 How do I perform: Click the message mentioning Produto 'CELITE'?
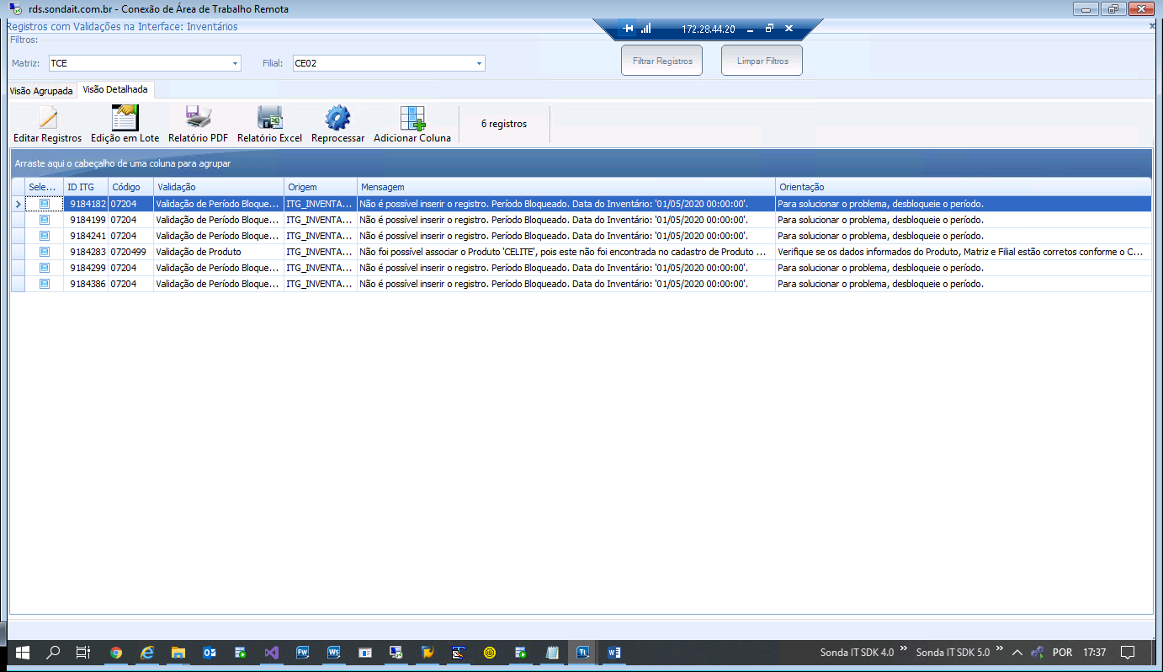[x=566, y=252]
